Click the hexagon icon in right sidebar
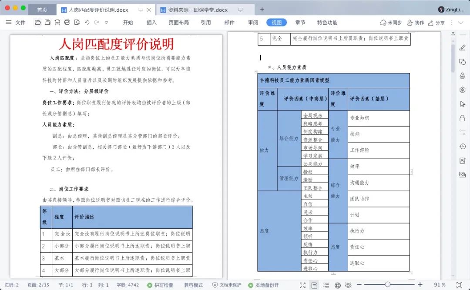Viewport: 470px width, 290px height. pyautogui.click(x=463, y=90)
